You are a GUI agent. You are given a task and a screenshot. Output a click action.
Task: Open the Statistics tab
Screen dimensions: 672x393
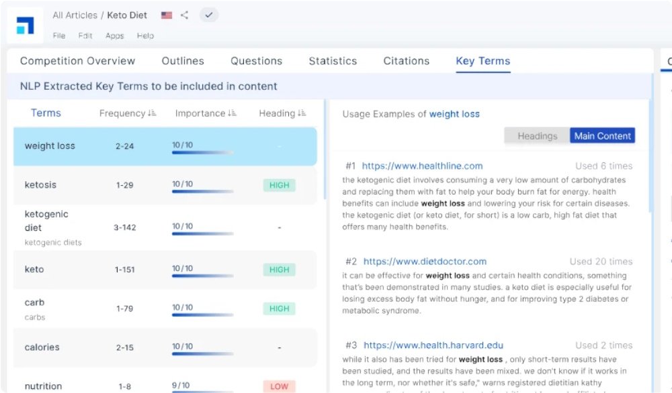pyautogui.click(x=333, y=60)
